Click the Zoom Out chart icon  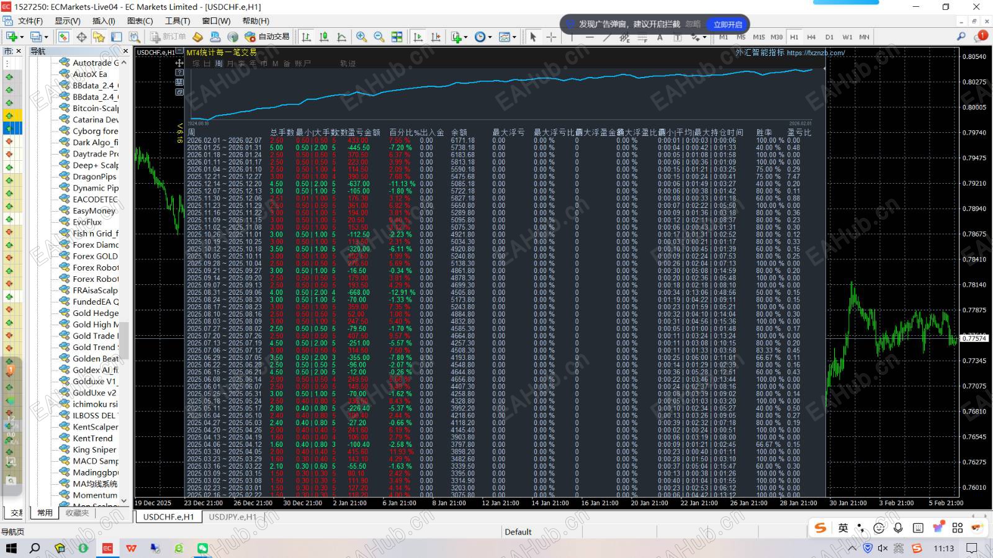(x=379, y=37)
